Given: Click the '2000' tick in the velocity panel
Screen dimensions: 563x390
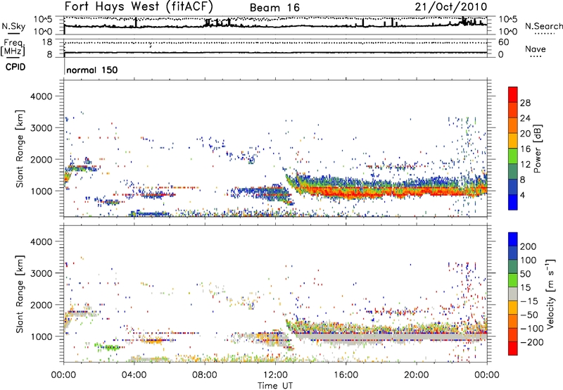Looking at the screenshot, I should 42,305.
